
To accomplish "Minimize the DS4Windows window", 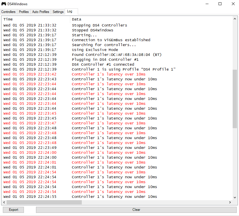I will (x=207, y=4).
